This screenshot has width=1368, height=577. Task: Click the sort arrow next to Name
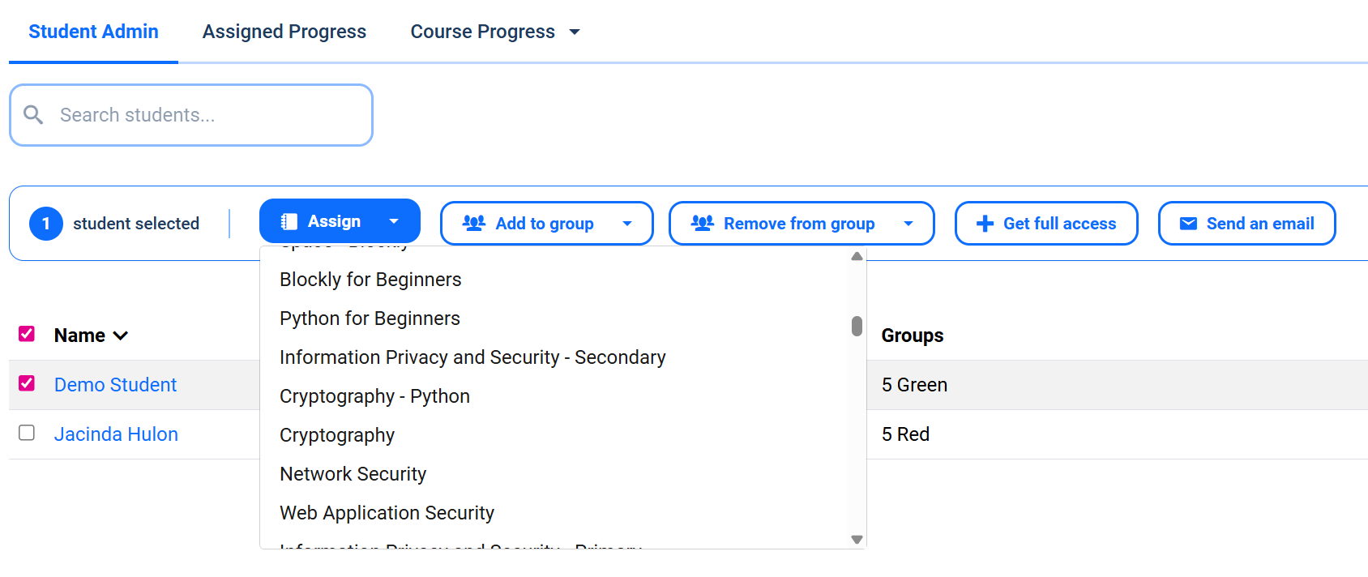[121, 336]
